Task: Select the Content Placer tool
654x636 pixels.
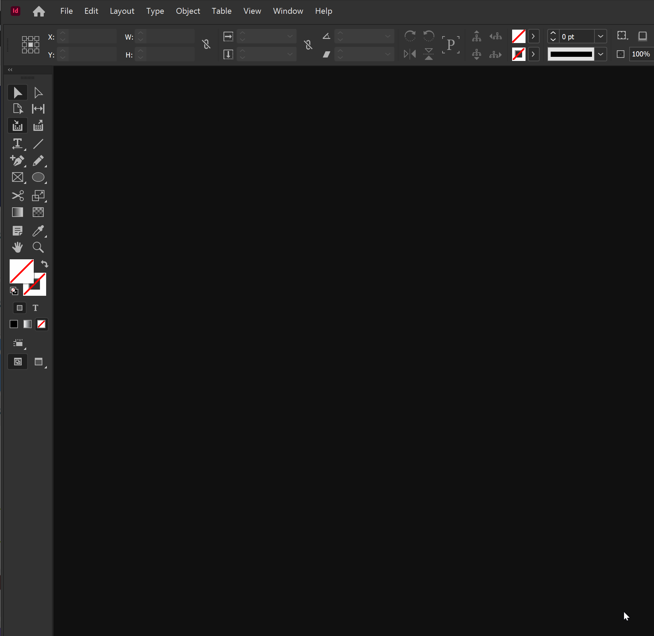Action: click(38, 126)
